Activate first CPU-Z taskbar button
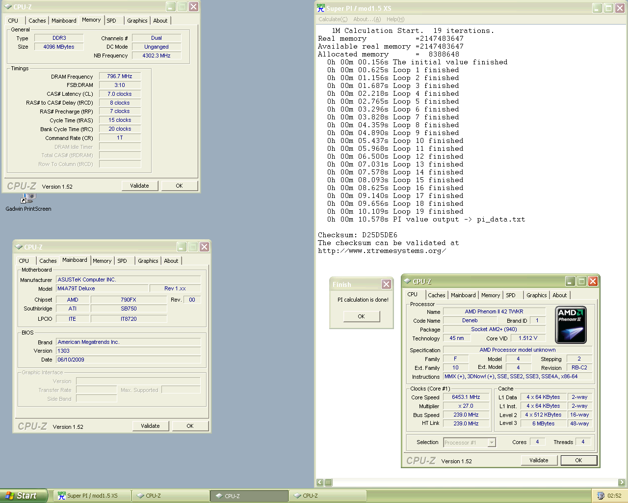The height and width of the screenshot is (503, 628). click(171, 496)
